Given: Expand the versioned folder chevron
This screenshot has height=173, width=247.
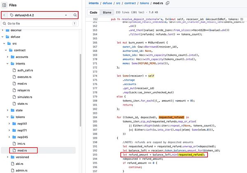Looking at the screenshot, I should 7,157.
